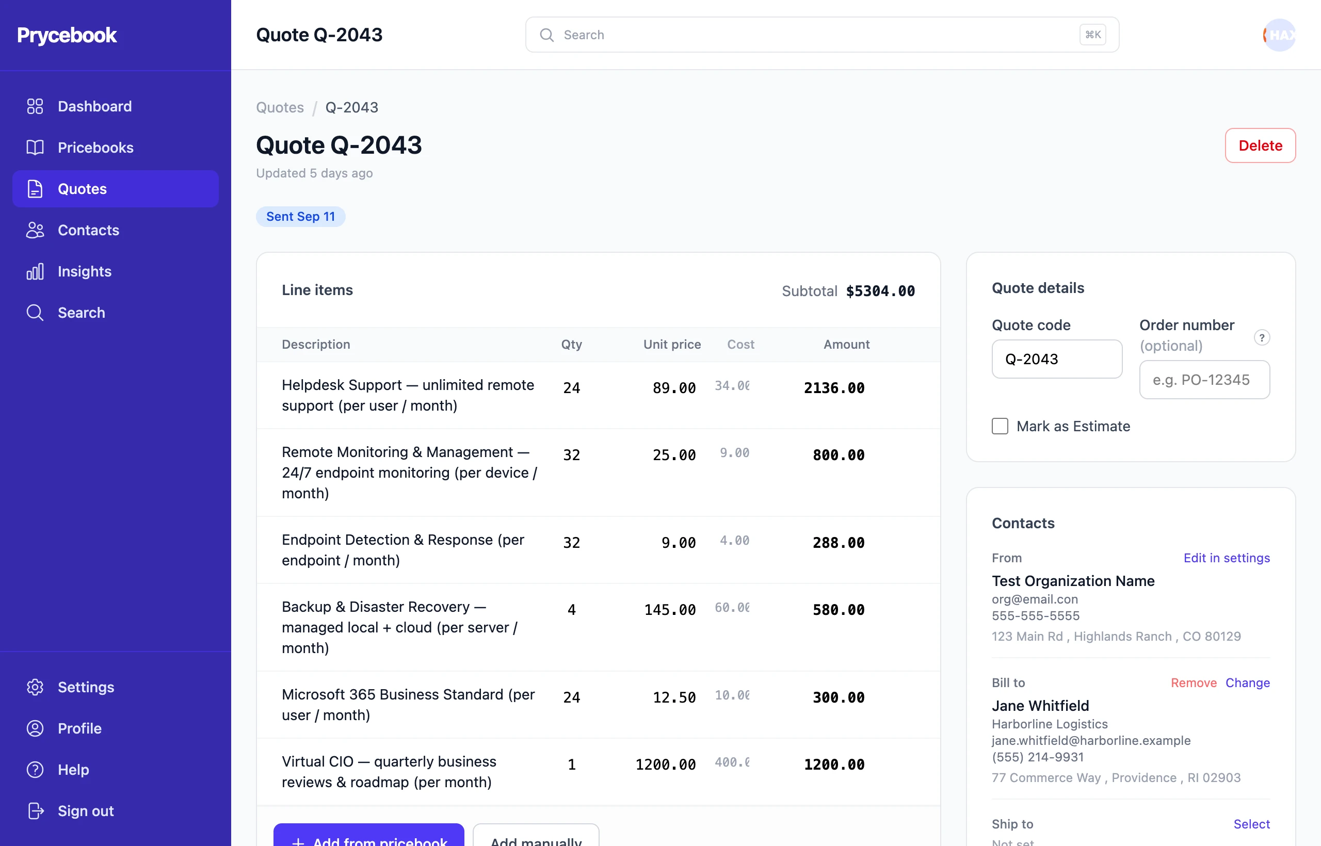Screen dimensions: 1321x846
Task: Click Remove for the Bill to contact
Action: (1194, 682)
